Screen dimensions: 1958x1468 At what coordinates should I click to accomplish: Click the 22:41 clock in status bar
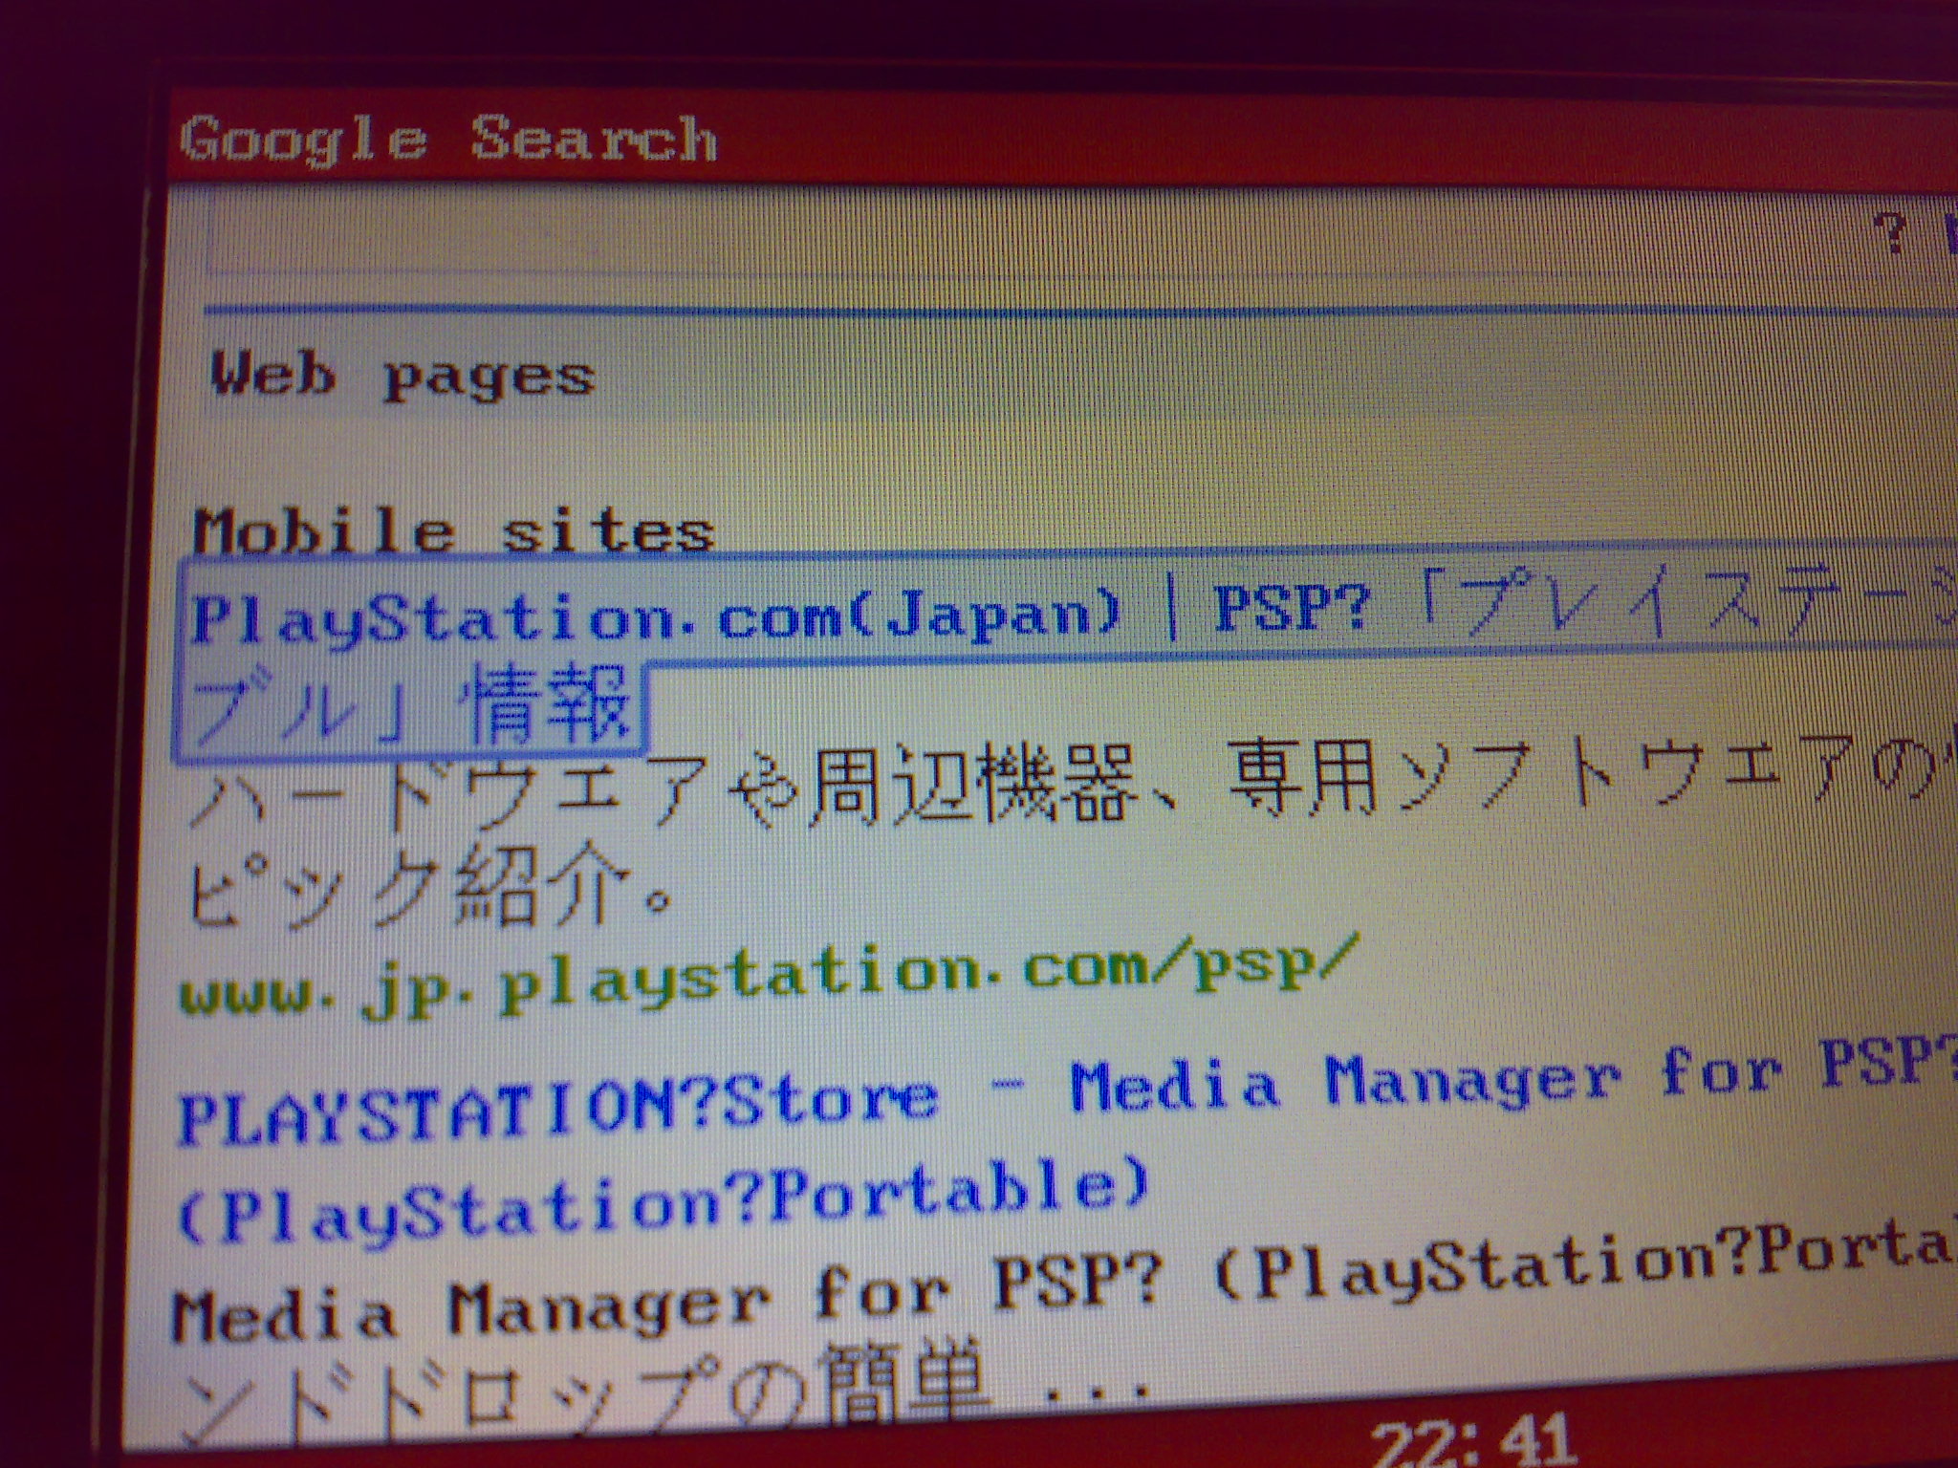click(1472, 1440)
